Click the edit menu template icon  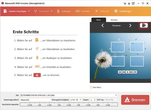pos(144,25)
